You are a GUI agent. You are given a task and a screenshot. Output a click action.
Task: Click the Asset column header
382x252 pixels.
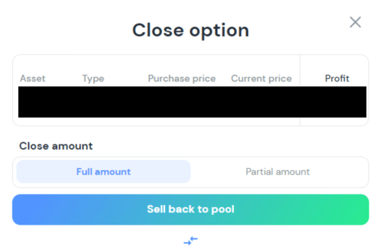pos(33,79)
